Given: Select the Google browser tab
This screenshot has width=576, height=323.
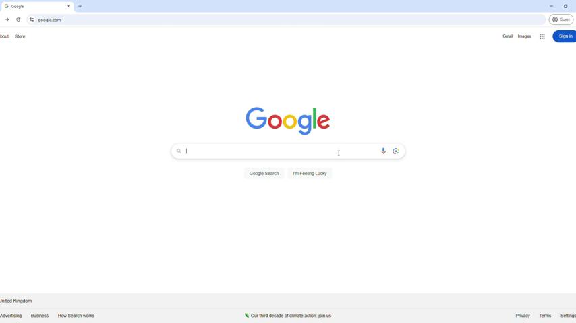Looking at the screenshot, I should [x=36, y=6].
